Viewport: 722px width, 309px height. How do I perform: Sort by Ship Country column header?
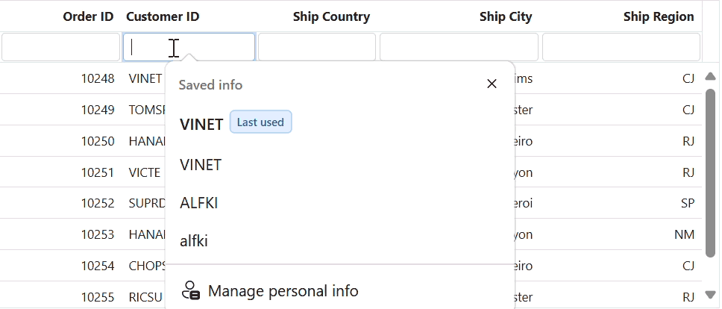(x=331, y=16)
